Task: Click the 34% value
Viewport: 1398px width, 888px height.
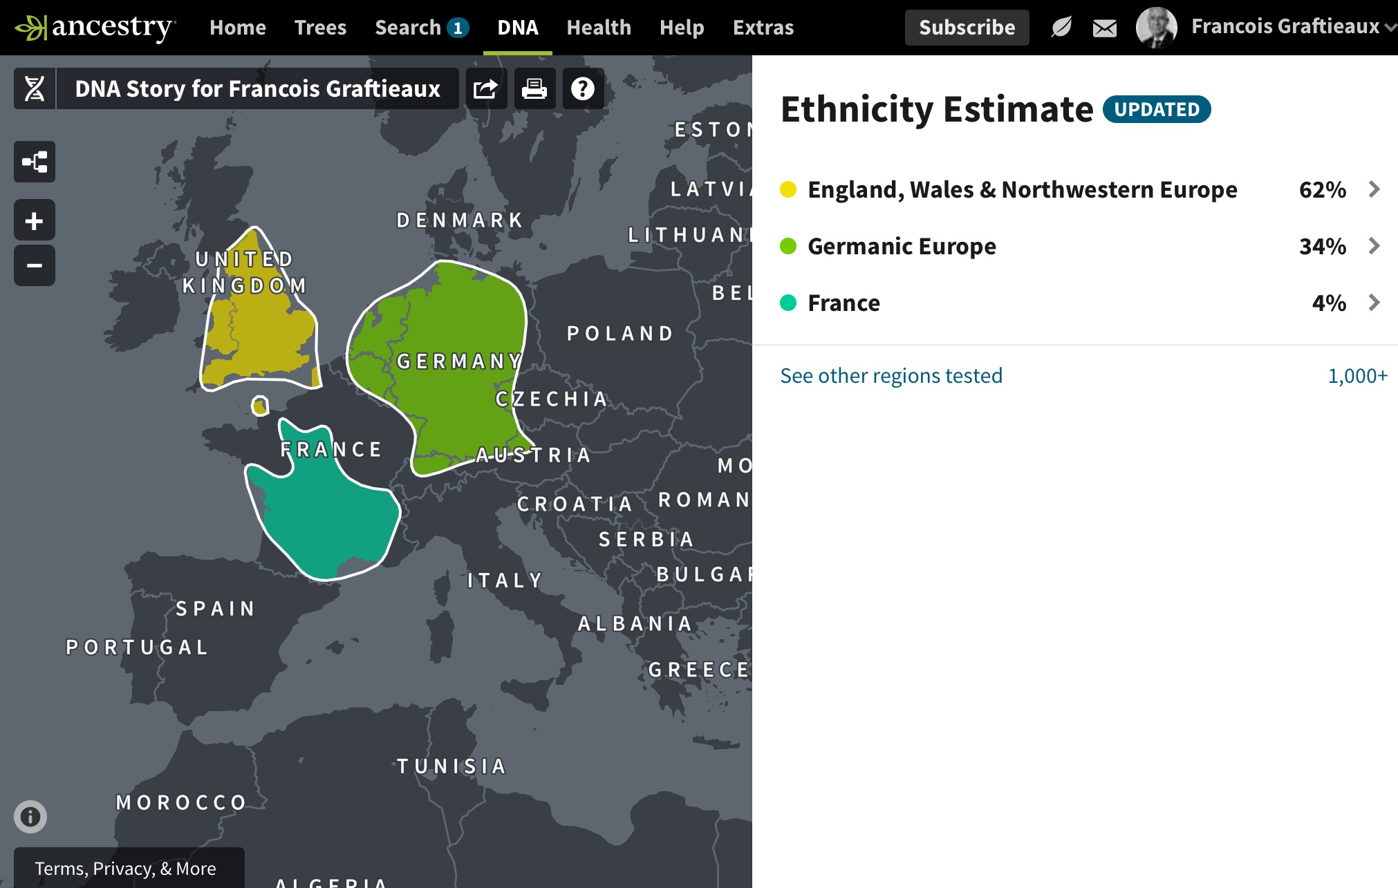Action: click(1322, 246)
